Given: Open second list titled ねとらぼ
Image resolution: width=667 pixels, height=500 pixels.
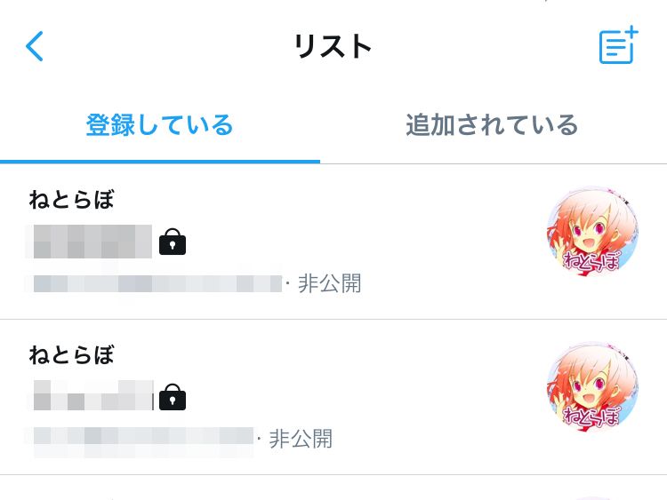Looking at the screenshot, I should 72,355.
